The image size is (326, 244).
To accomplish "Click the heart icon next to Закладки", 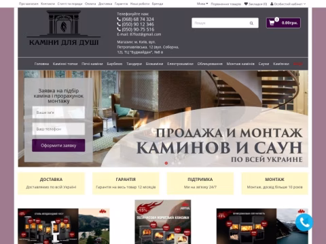I will pos(246,4).
